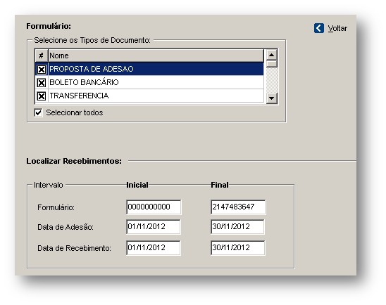Select the BOLETO BANCÁRIO row
Viewport: 386px width, 305px height.
156,82
